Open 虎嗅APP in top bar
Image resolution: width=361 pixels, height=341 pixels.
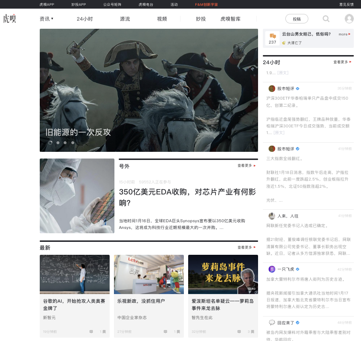pos(47,4)
